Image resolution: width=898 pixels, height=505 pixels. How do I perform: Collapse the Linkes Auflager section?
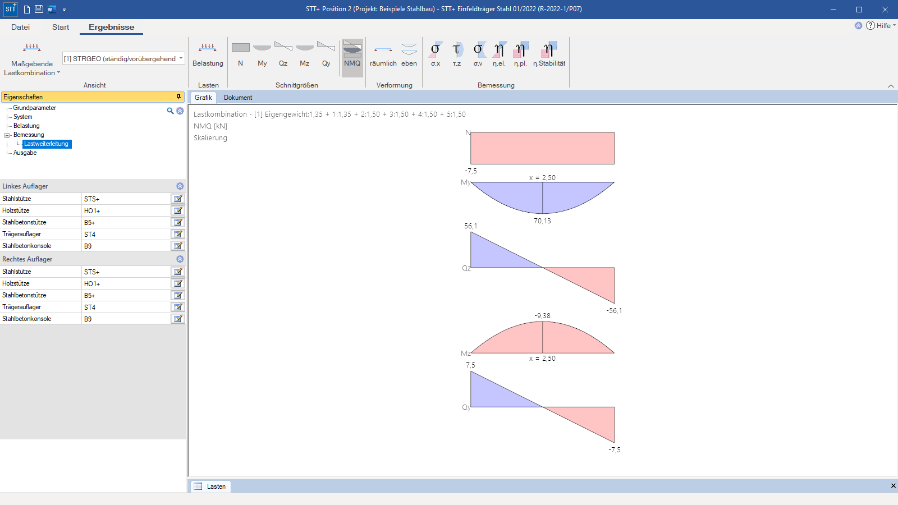coord(180,186)
